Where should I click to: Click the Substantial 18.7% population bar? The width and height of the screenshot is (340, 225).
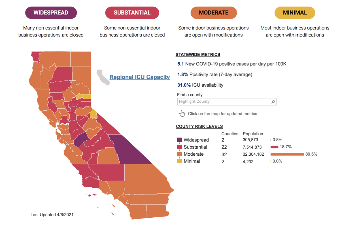tap(275, 147)
